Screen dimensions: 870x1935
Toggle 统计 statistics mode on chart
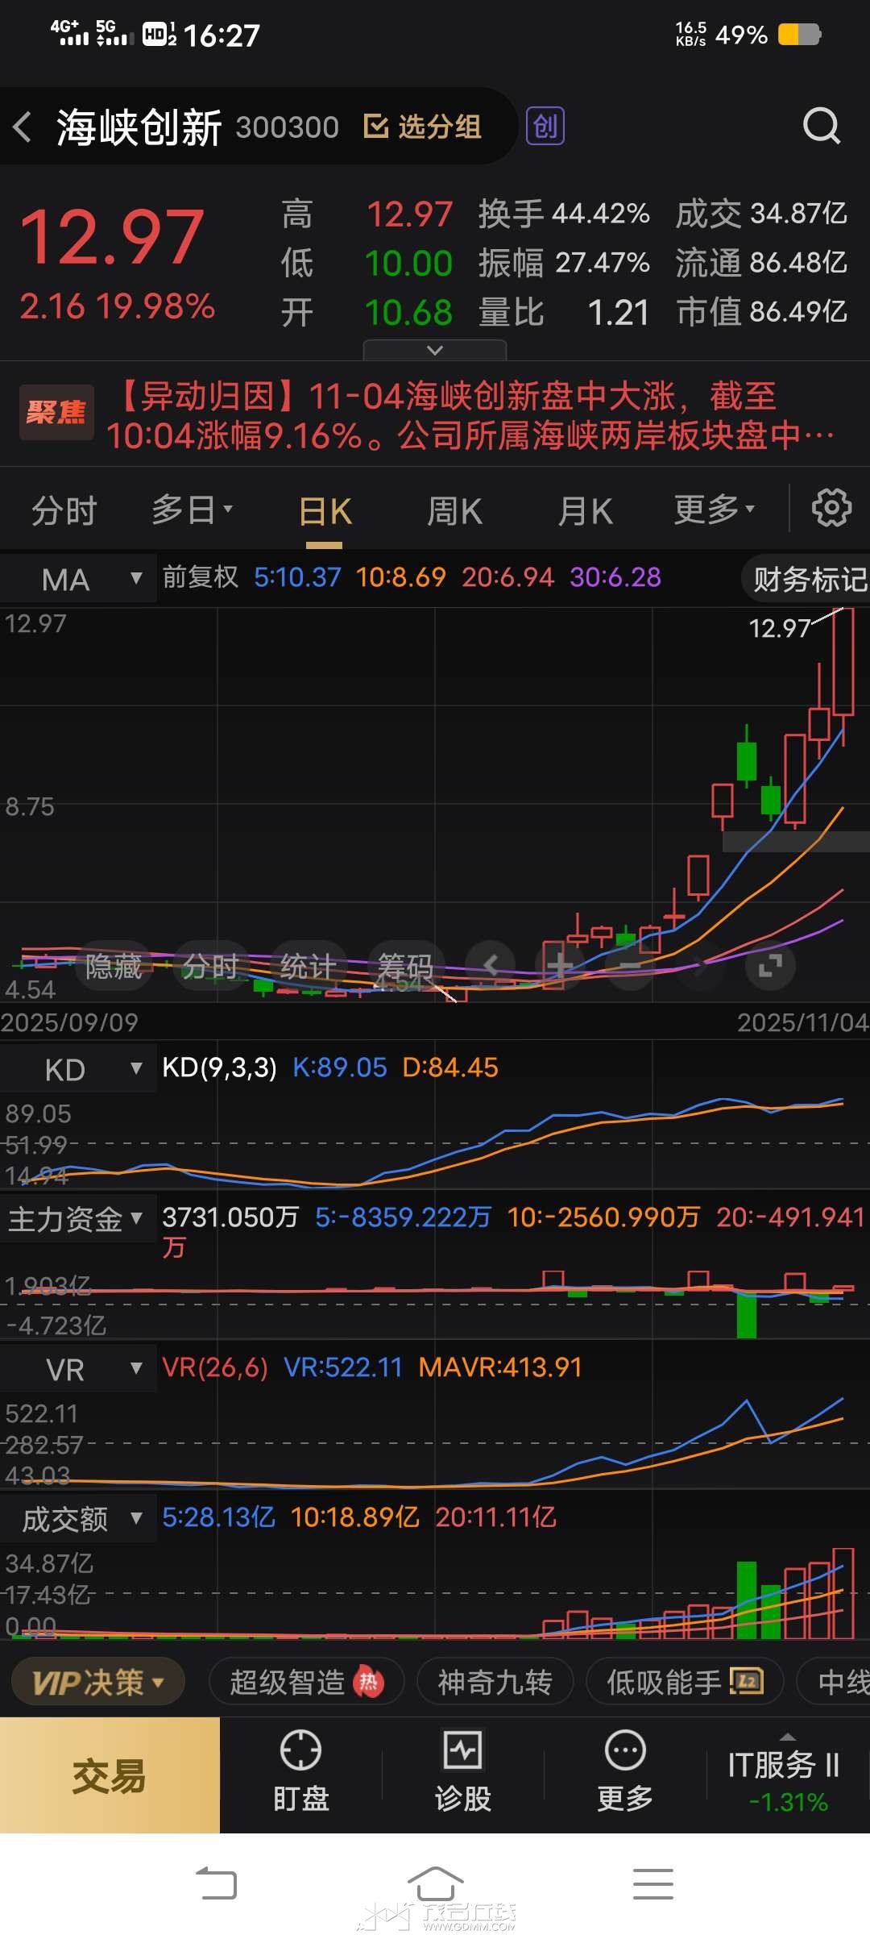click(x=308, y=966)
